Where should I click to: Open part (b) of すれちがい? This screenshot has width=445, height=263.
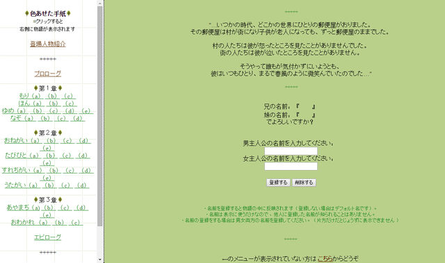click(54, 171)
